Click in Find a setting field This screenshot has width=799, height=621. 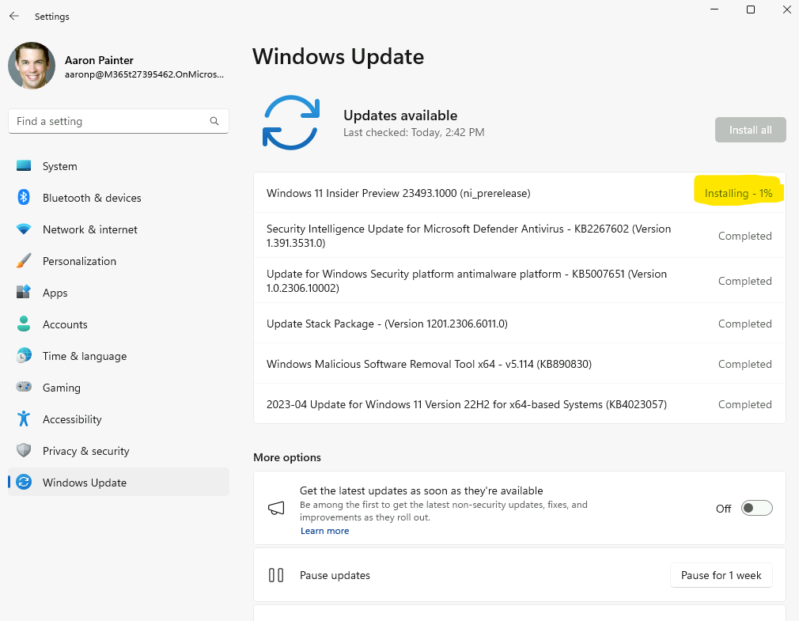point(118,121)
